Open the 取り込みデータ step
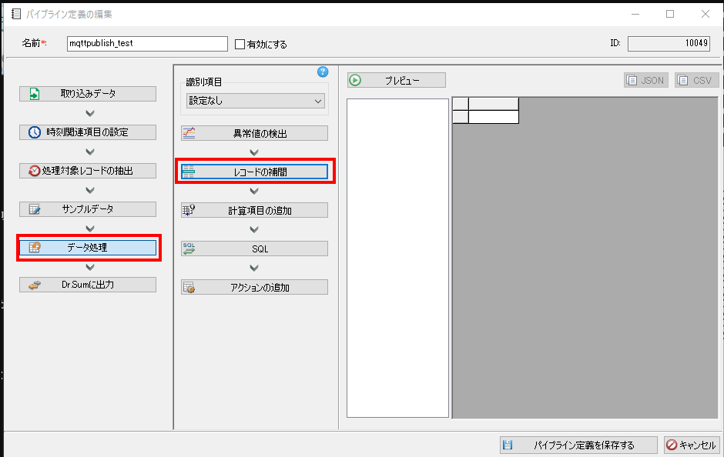The width and height of the screenshot is (724, 457). (x=88, y=94)
